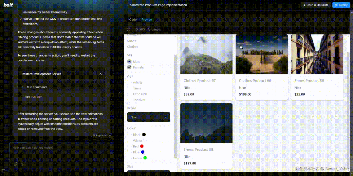Click the /products URL field
Viewport: 353px width, 176px height.
pos(155,29)
